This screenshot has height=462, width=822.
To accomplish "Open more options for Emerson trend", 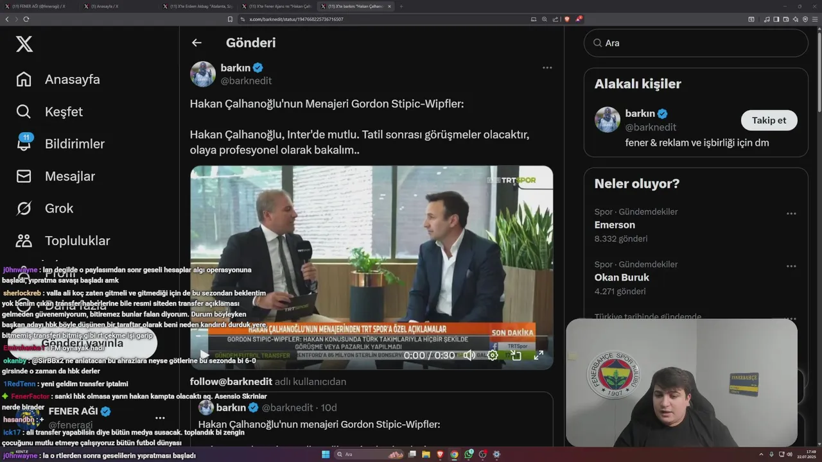I will (791, 214).
